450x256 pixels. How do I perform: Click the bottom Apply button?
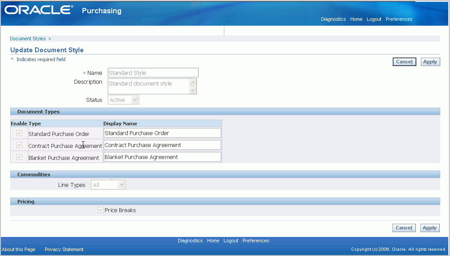(430, 228)
